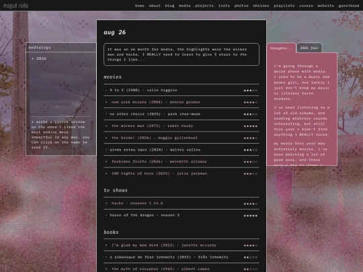Click the 'i wrote a little review' note

pos(61,134)
